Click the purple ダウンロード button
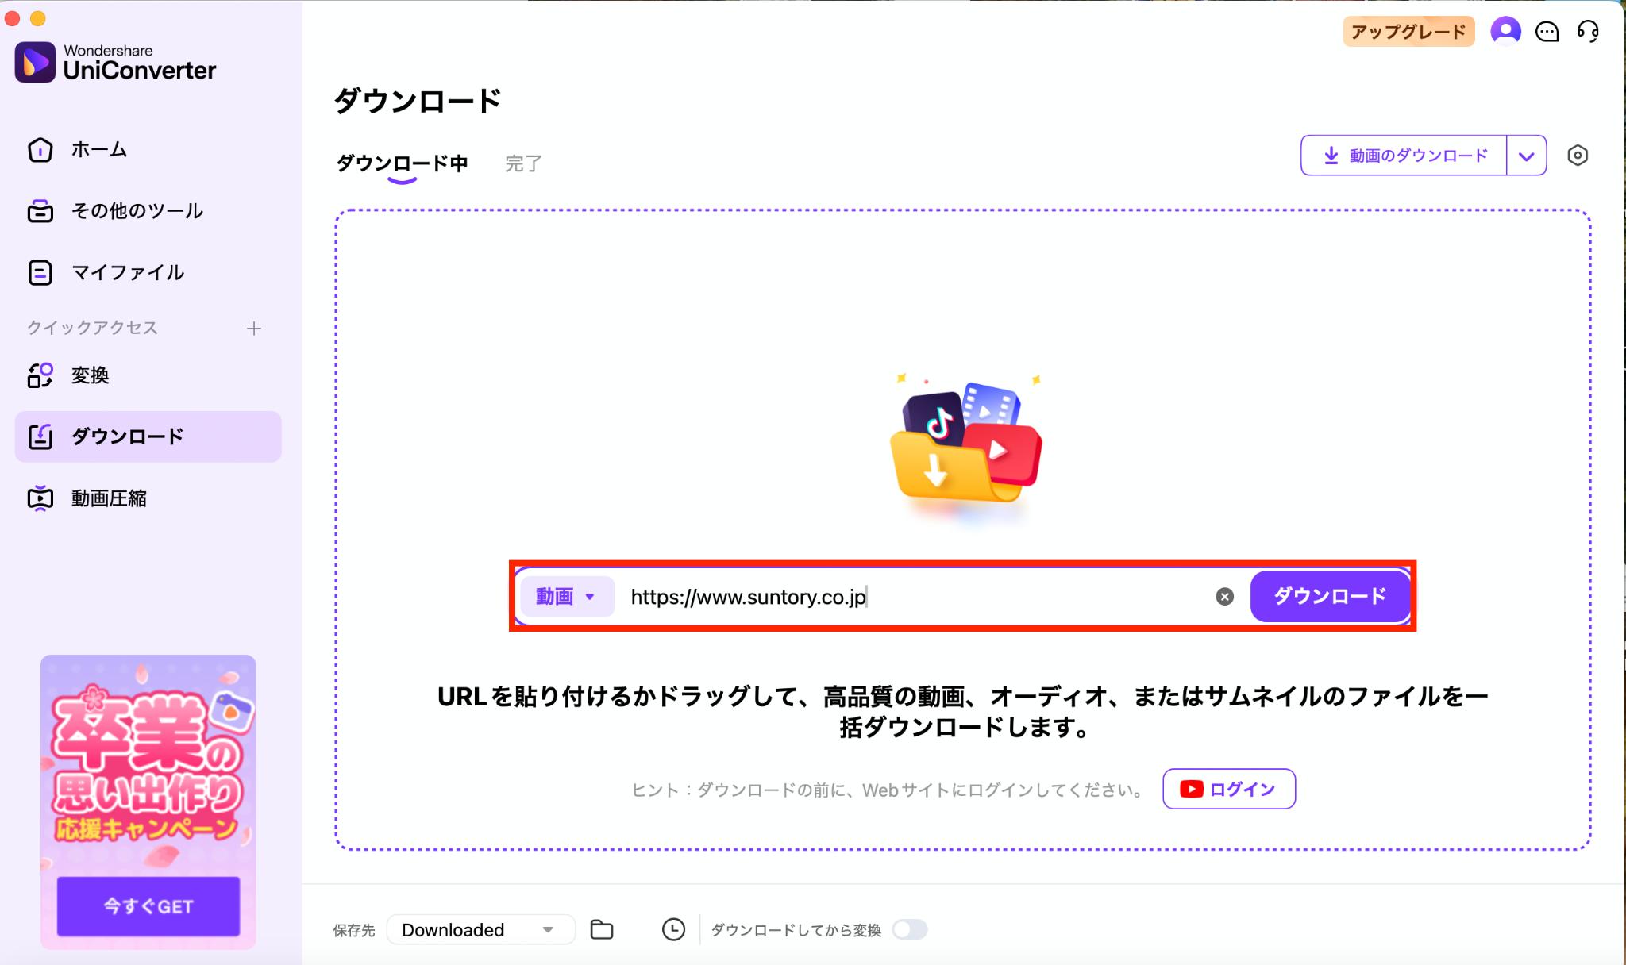The width and height of the screenshot is (1626, 965). 1330,596
